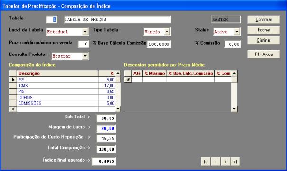287x171 pixels.
Task: Go to the first record navigation arrow
Action: click(x=205, y=162)
